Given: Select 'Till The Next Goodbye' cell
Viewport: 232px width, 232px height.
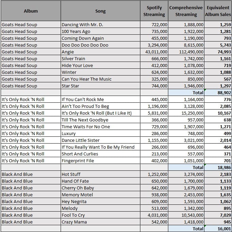Looking at the screenshot, I should (x=100, y=120).
